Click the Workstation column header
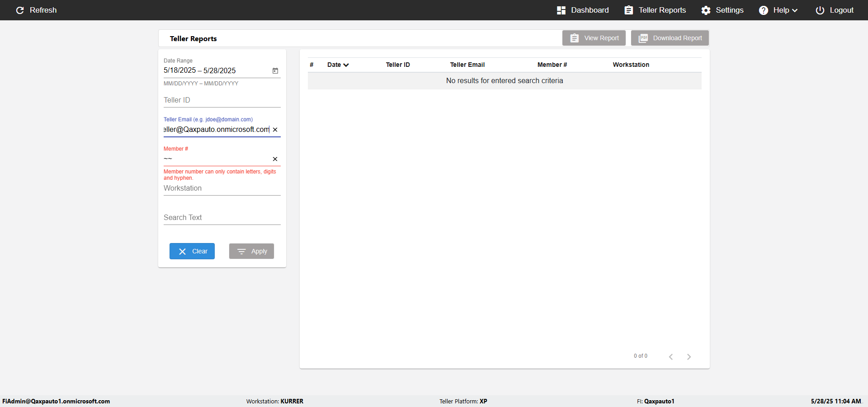This screenshot has height=407, width=868. coord(631,65)
